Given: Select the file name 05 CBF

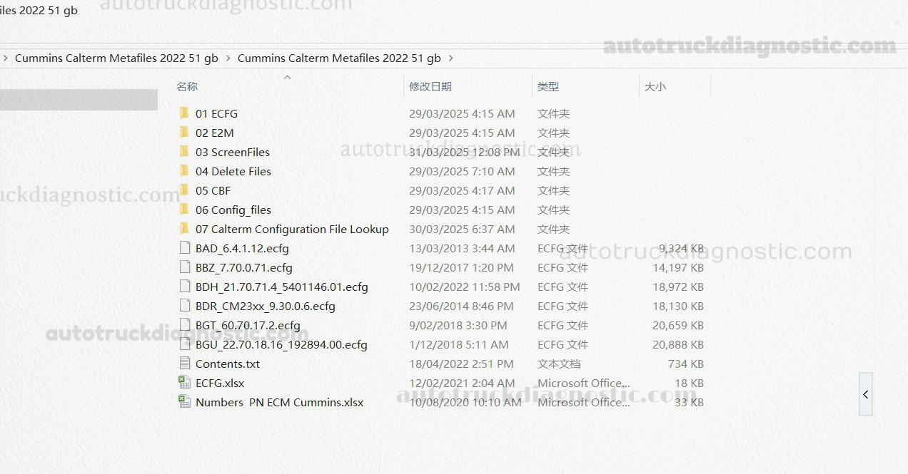Looking at the screenshot, I should [x=213, y=190].
